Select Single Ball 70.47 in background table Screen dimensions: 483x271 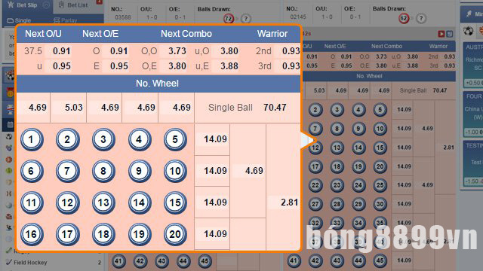(x=423, y=90)
